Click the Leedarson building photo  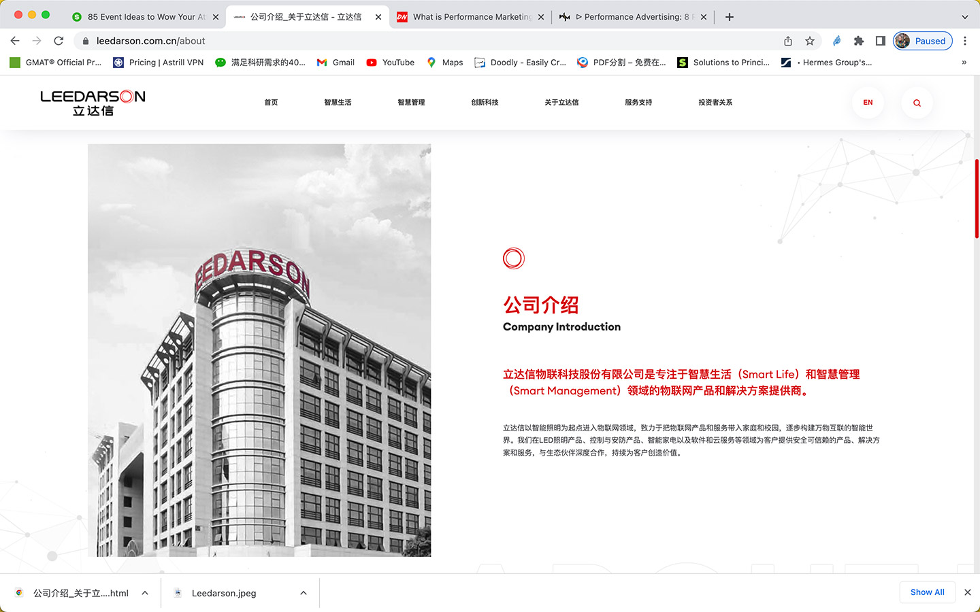pos(259,350)
